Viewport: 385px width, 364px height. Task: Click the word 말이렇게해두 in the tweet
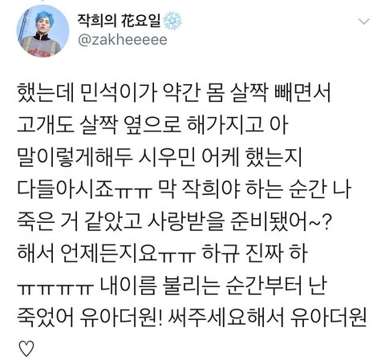(75, 157)
